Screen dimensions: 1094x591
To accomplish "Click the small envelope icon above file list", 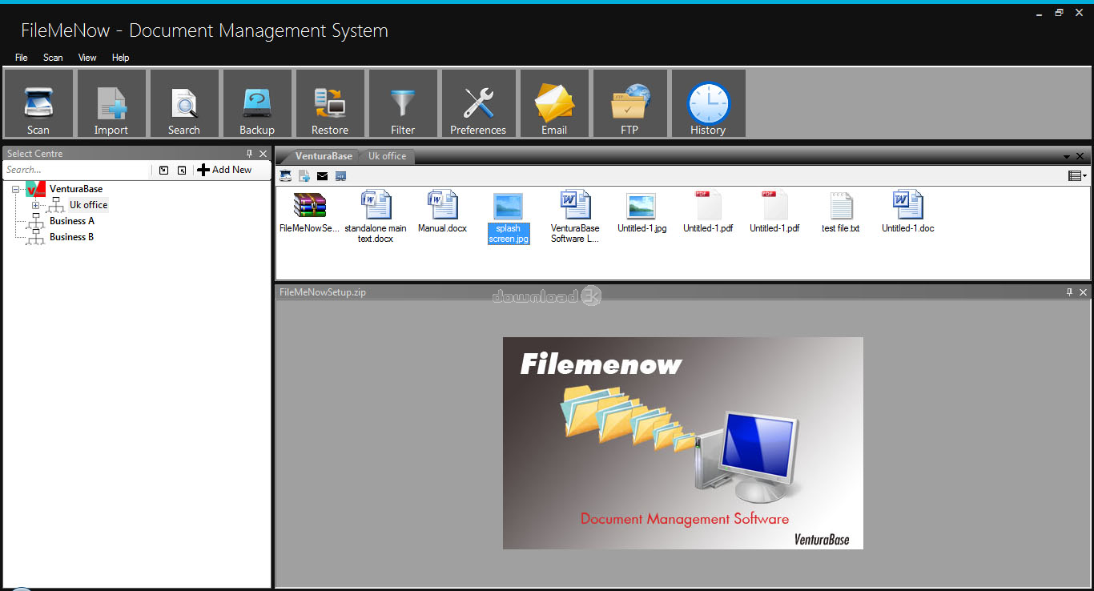I will click(x=322, y=176).
